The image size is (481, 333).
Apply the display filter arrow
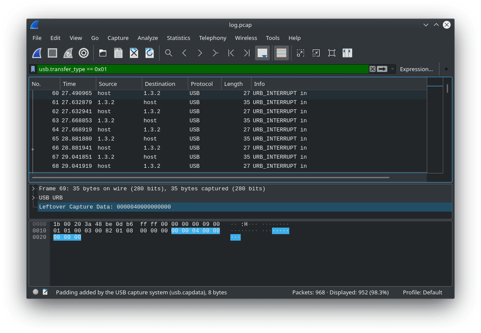pos(382,69)
